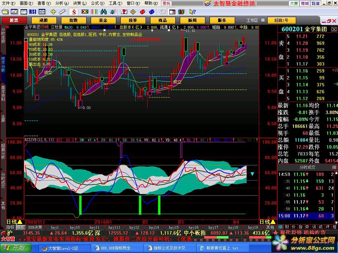Select the ruler measurement tool
The image size is (338, 253).
coord(62,12)
